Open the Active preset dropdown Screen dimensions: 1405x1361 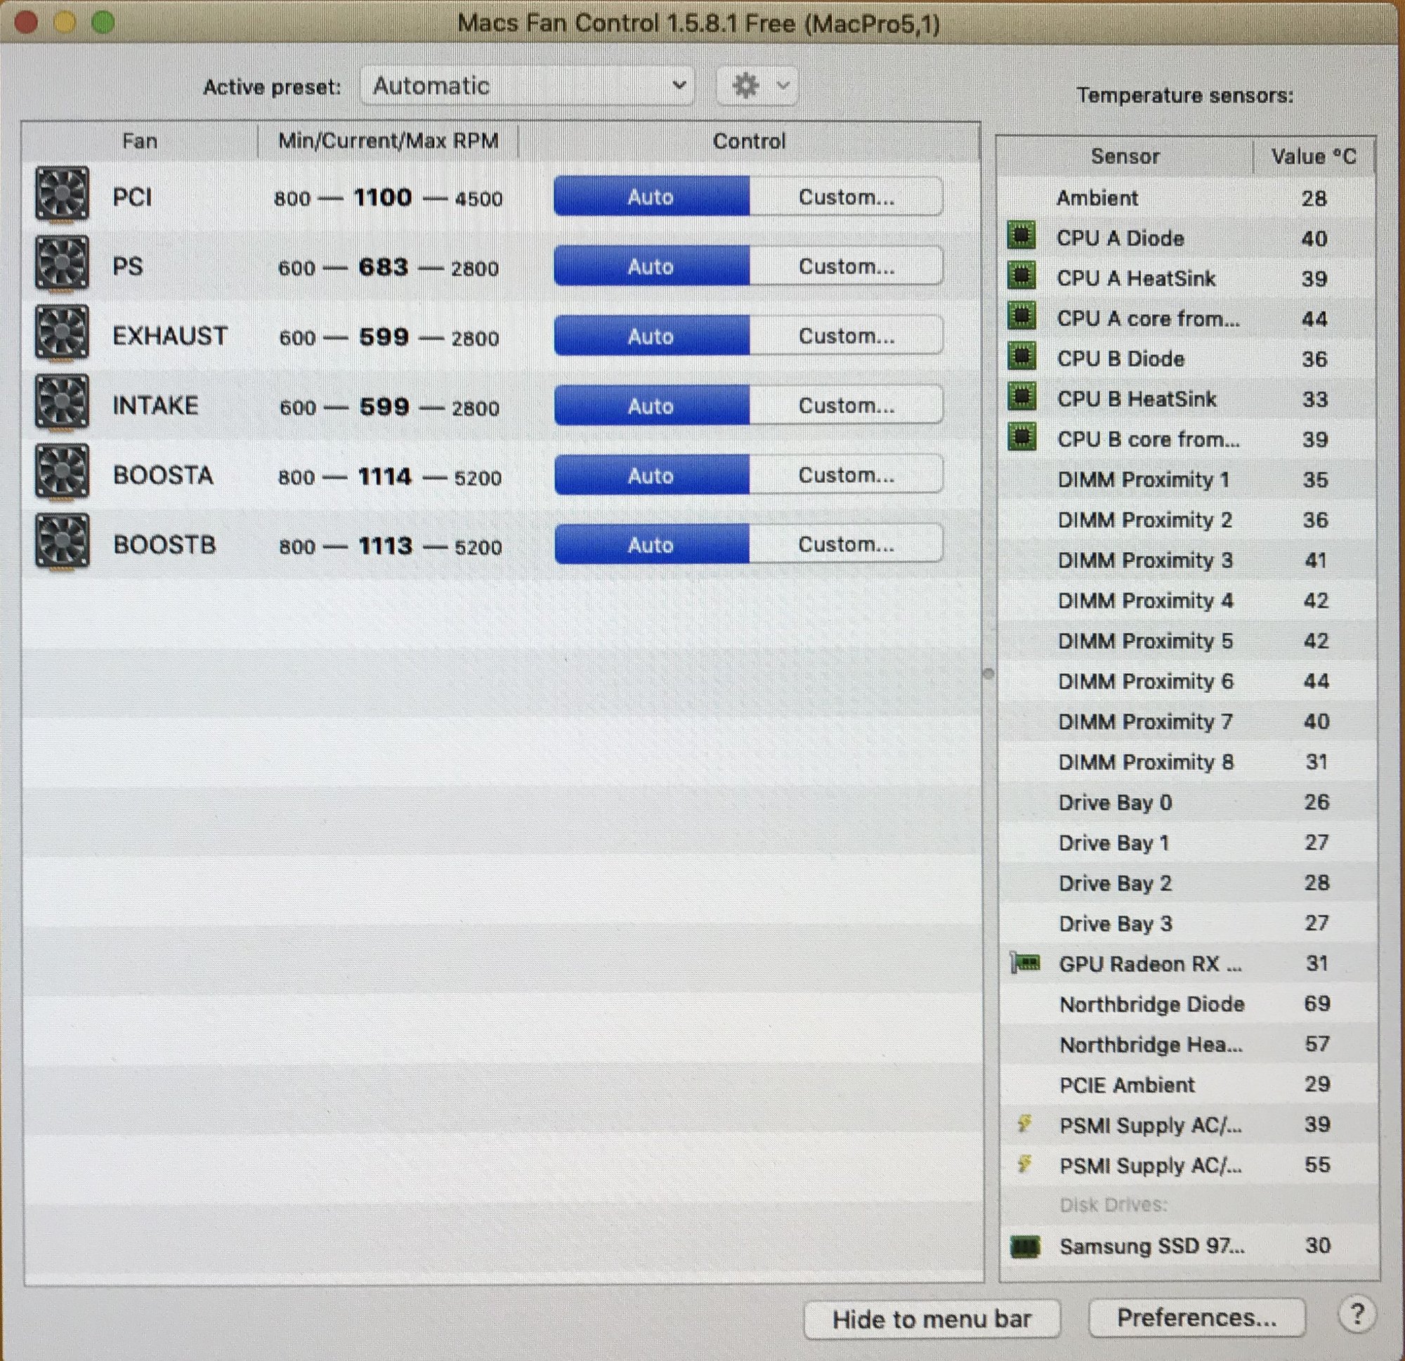click(x=527, y=86)
